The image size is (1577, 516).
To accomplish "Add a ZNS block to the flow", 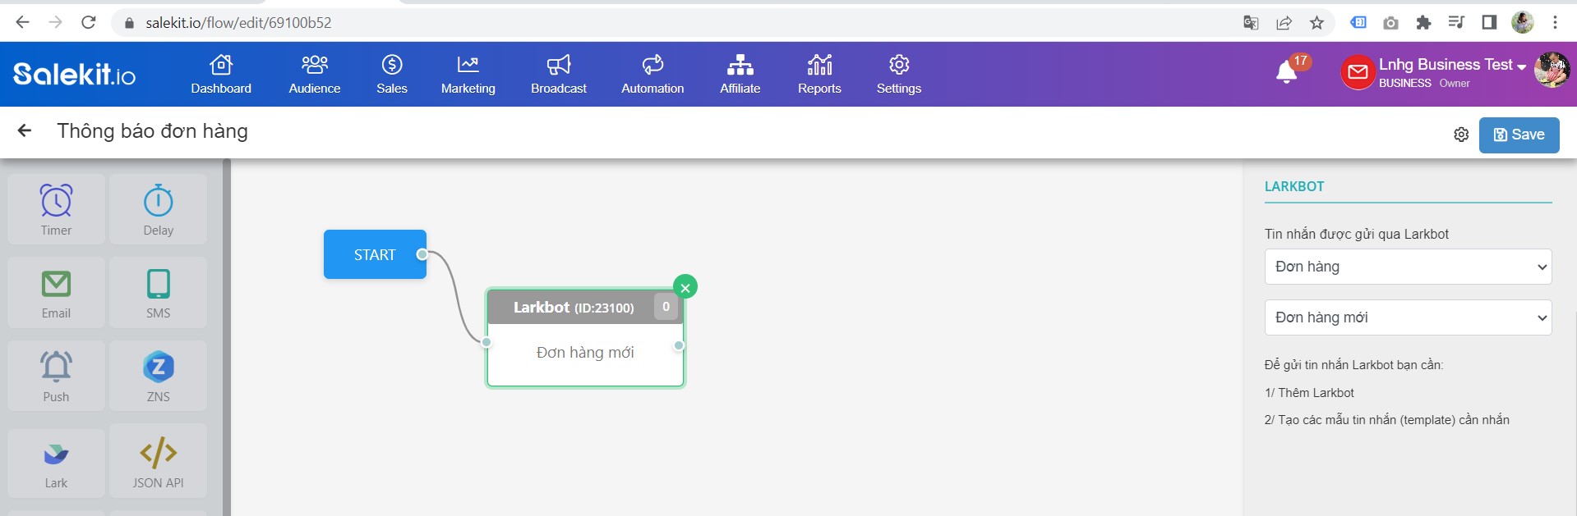I will tap(158, 376).
